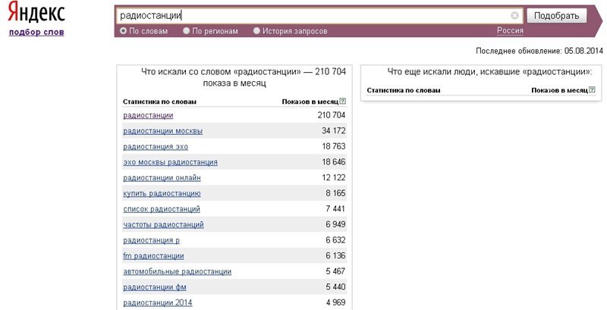Focus the keyword search input field

pos(319,15)
